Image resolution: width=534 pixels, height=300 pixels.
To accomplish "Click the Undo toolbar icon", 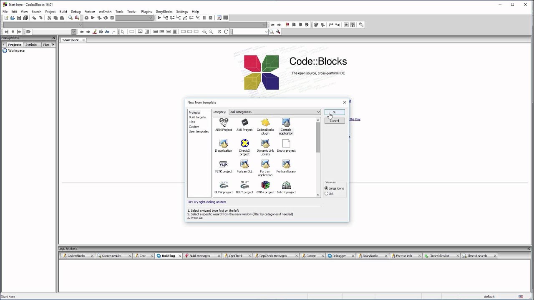I will pos(34,18).
